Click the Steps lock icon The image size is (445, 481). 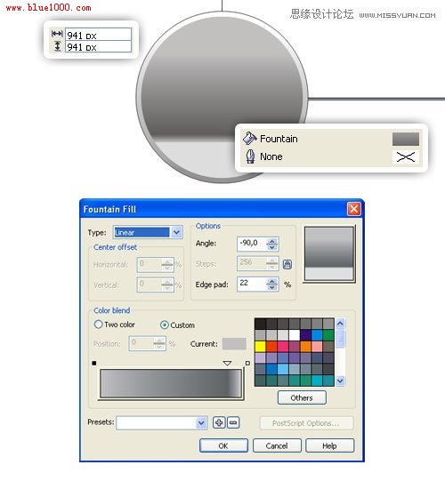(287, 264)
